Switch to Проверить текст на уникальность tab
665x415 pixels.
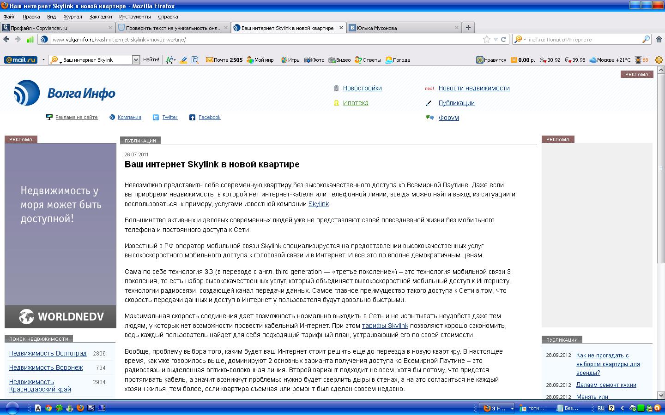pos(173,28)
